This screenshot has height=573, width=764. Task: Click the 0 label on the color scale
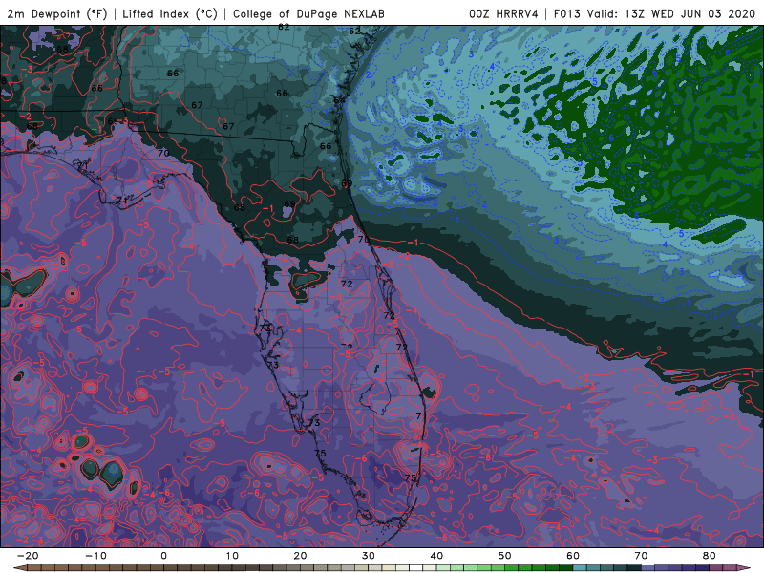point(163,556)
